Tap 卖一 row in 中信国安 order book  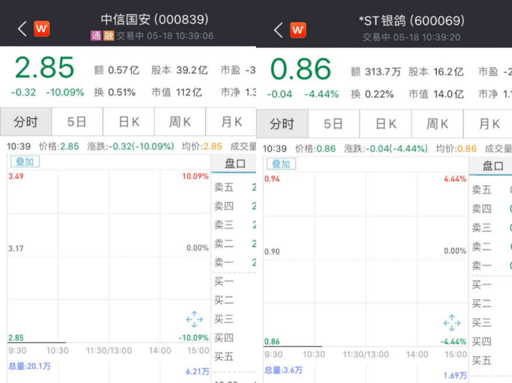[234, 262]
